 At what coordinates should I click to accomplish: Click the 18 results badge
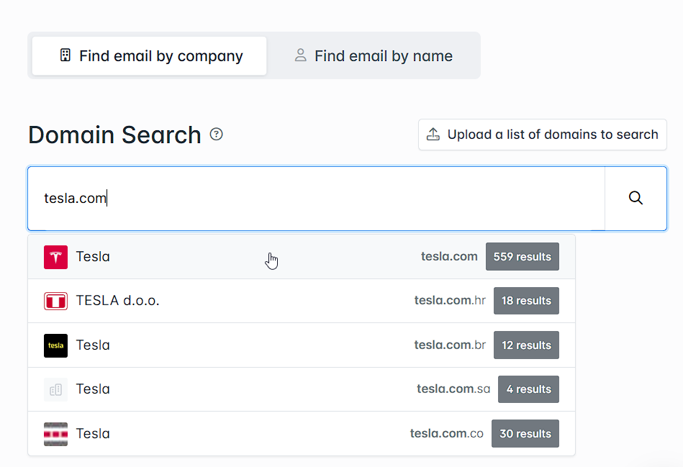526,301
